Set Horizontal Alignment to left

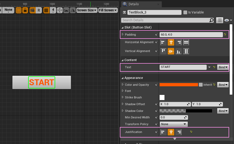pyautogui.click(x=163, y=42)
